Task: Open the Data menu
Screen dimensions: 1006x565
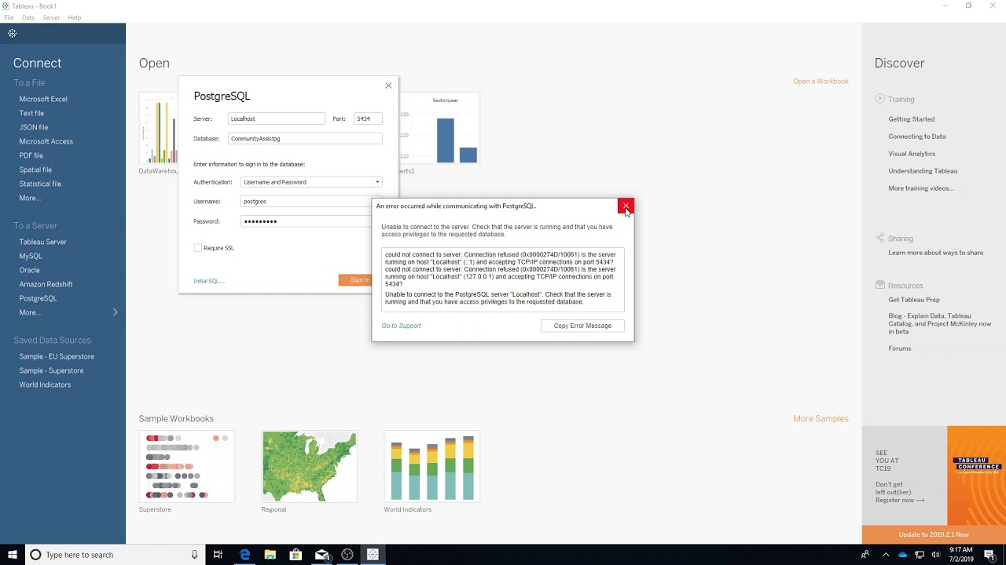Action: (28, 17)
